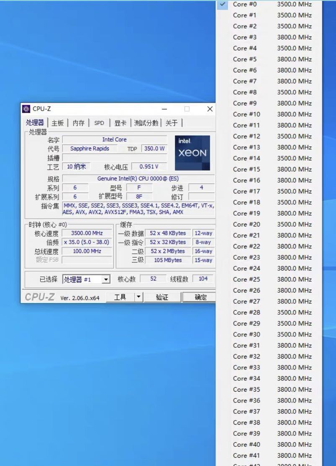This screenshot has width=336, height=466.
Task: Close the CPU-Z window
Action: [x=210, y=109]
